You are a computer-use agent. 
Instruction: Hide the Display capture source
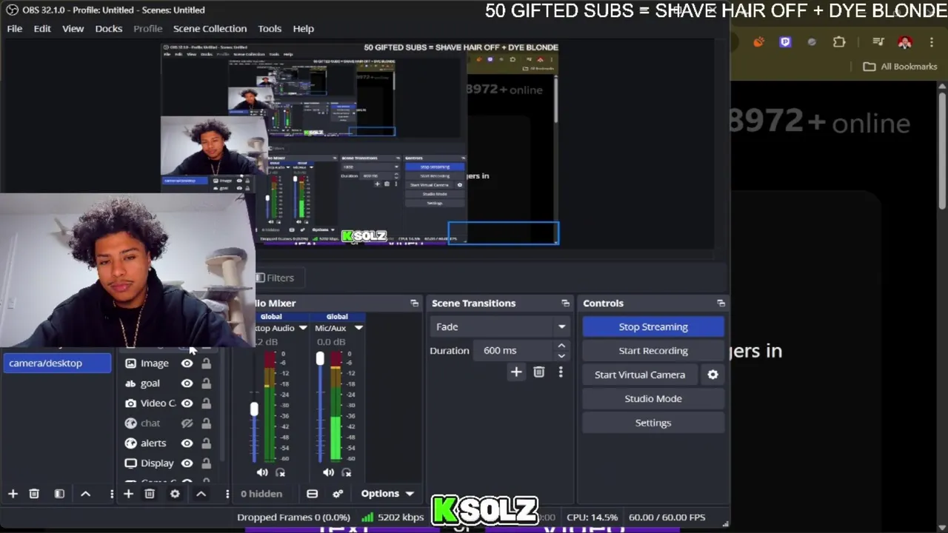187,463
